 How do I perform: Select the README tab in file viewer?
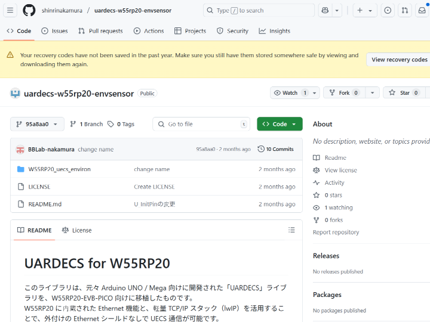[x=34, y=230]
